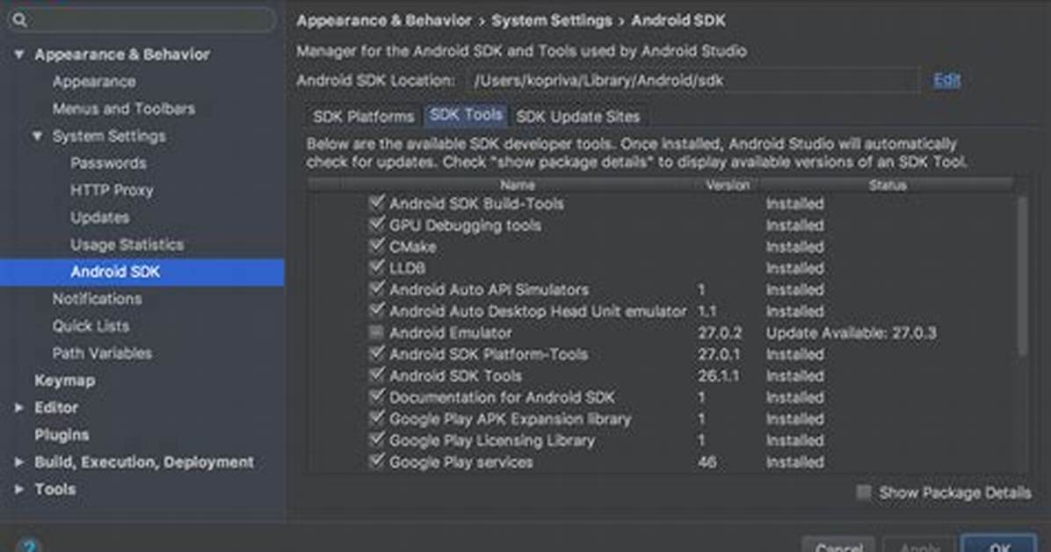Uncheck Android SDK Build-Tools
This screenshot has width=1051, height=552.
377,202
